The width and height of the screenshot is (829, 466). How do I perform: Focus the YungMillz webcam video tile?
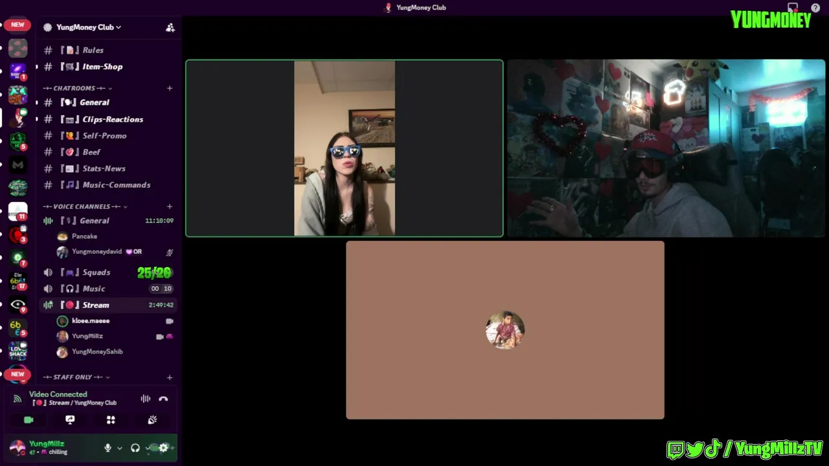point(666,148)
